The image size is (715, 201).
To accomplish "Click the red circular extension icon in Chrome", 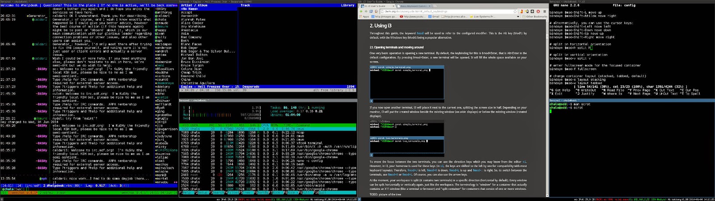I will coord(538,11).
